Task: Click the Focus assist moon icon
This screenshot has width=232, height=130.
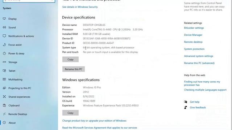Action: pos(4,45)
